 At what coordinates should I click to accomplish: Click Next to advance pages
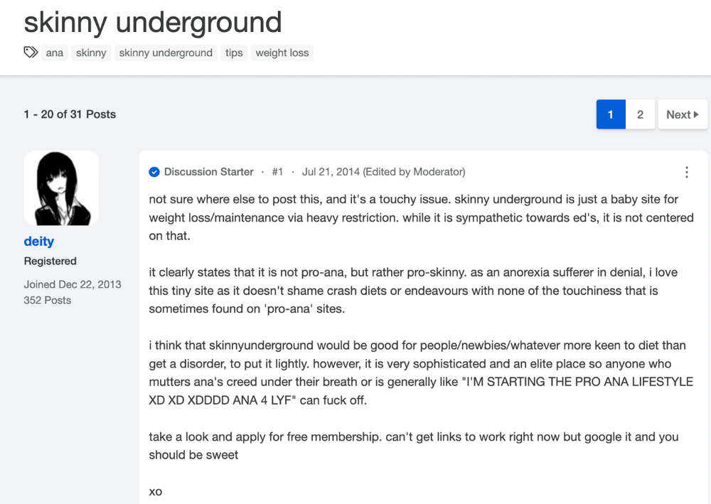[x=683, y=114]
